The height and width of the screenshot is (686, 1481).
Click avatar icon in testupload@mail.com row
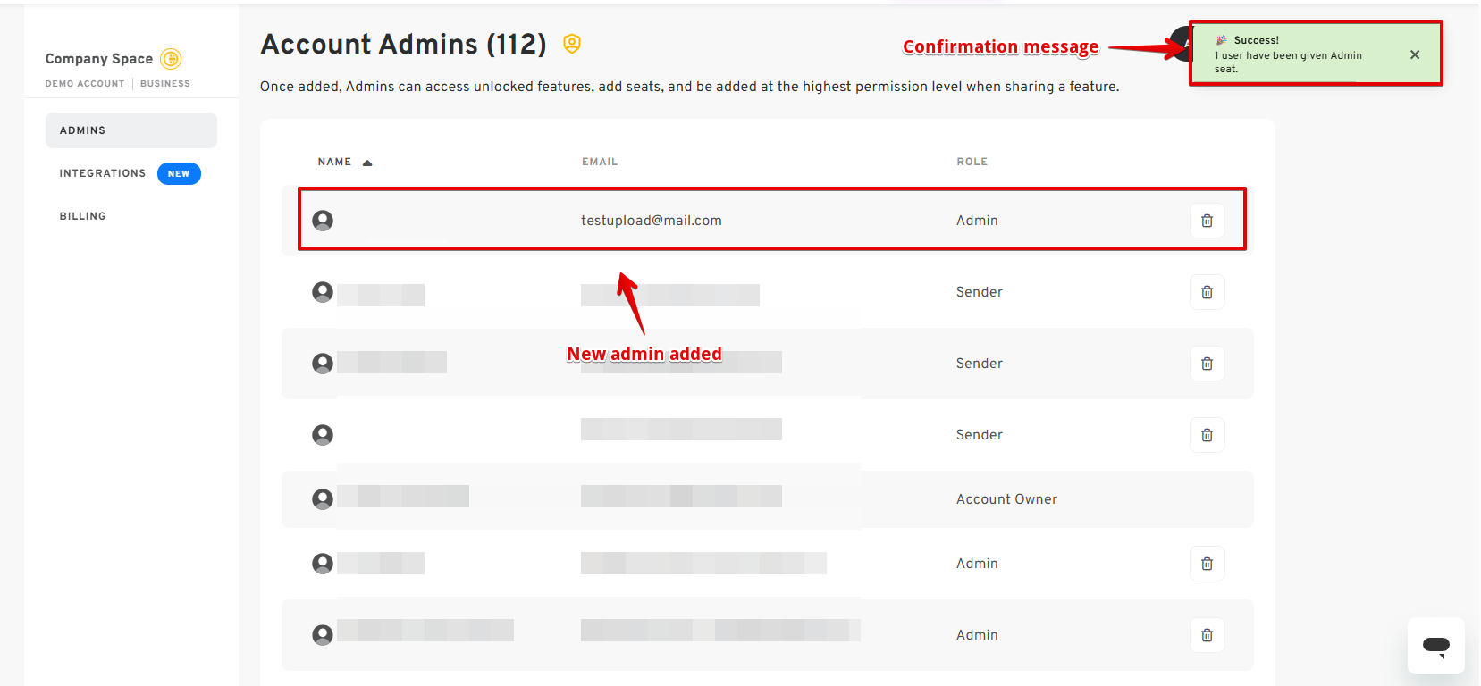tap(323, 221)
